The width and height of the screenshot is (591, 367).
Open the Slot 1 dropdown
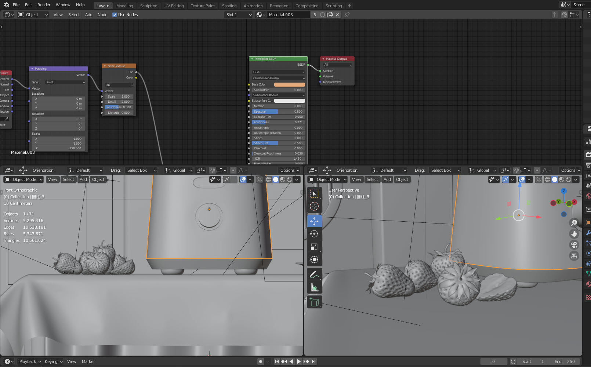[x=239, y=15]
